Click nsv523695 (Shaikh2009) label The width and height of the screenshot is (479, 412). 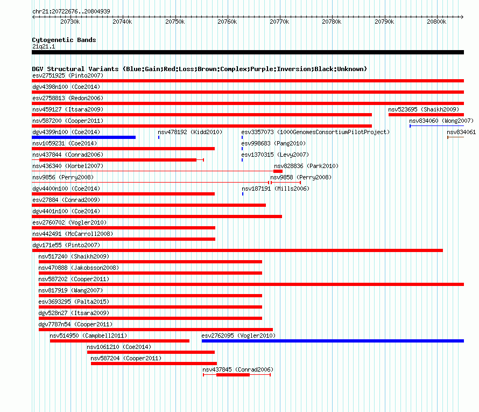click(x=424, y=109)
